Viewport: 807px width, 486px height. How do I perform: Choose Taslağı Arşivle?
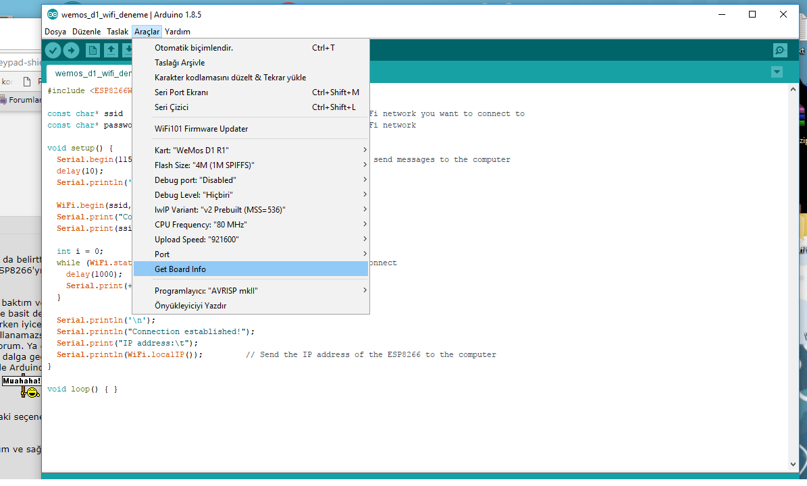tap(251, 63)
